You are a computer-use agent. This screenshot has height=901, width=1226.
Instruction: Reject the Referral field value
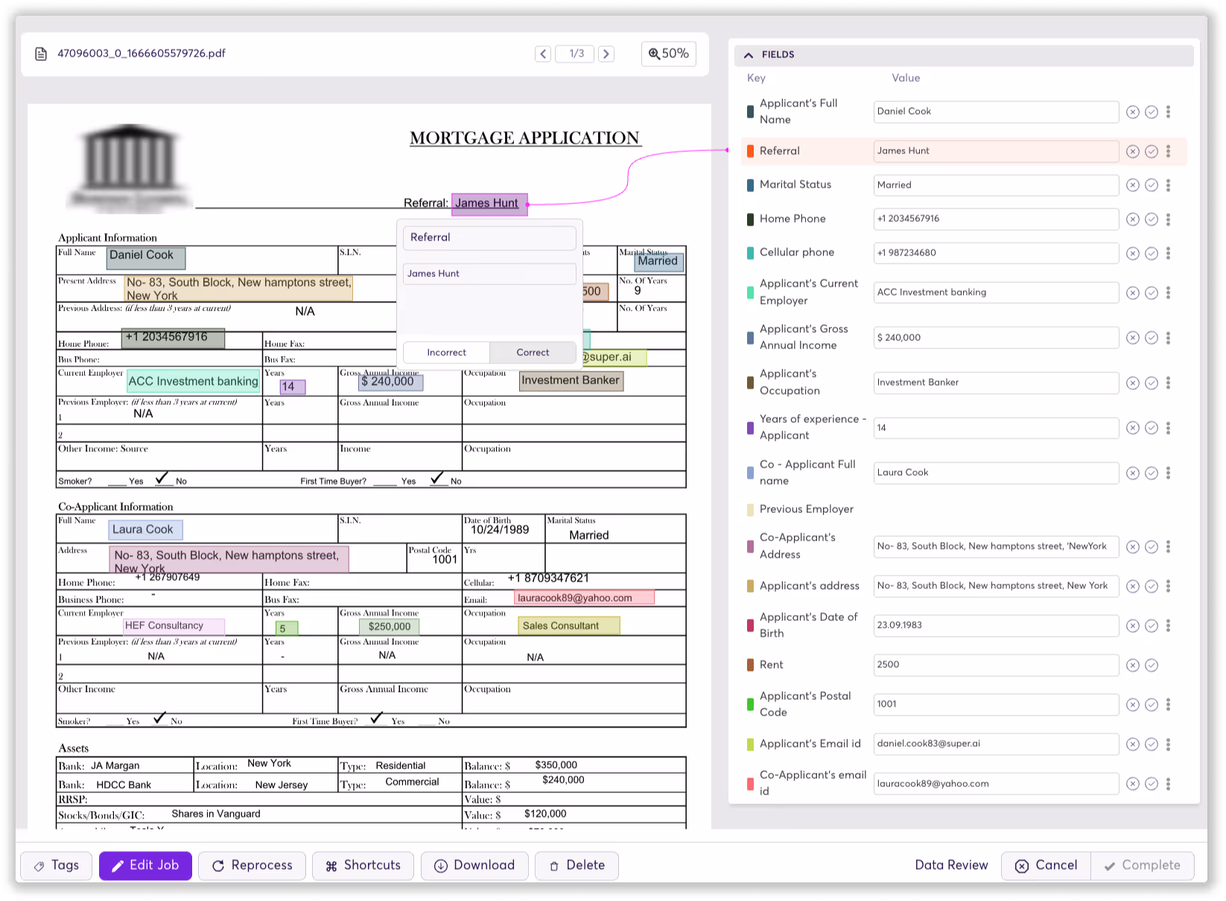click(1133, 151)
